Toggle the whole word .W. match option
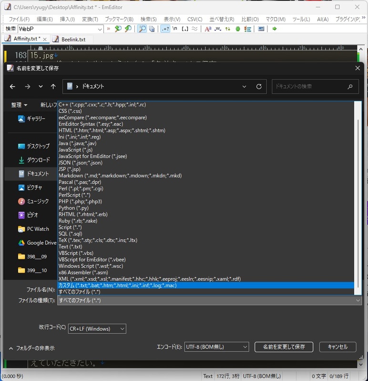The image size is (368, 381). click(218, 29)
